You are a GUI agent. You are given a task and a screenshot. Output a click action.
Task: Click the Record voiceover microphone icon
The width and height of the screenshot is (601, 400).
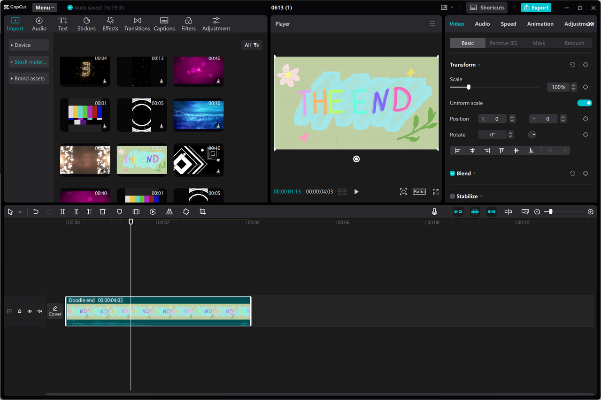[434, 211]
